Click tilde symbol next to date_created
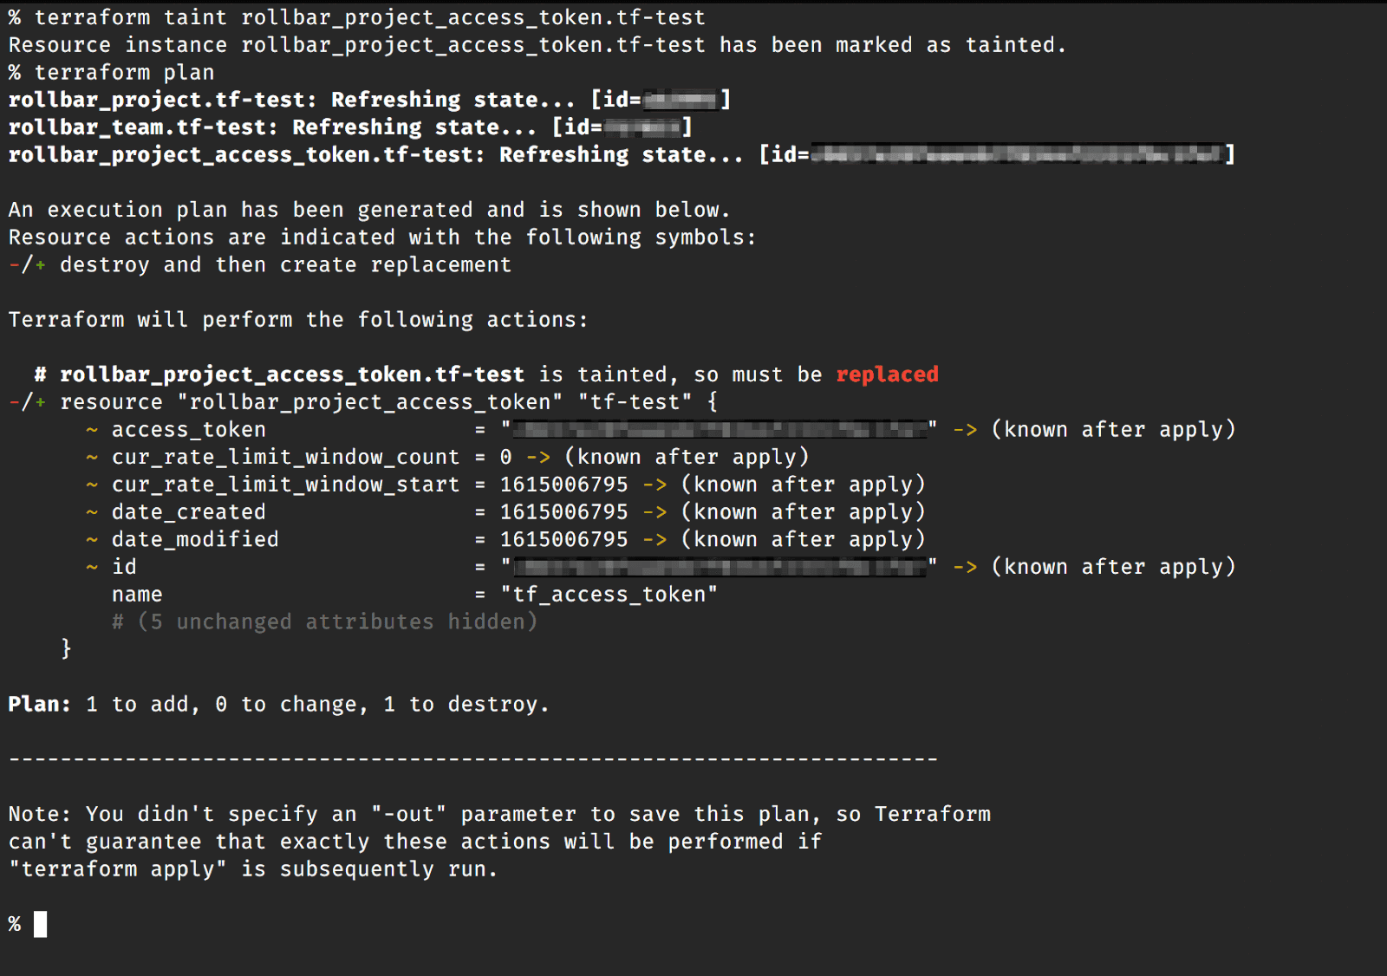This screenshot has width=1387, height=976. click(92, 512)
